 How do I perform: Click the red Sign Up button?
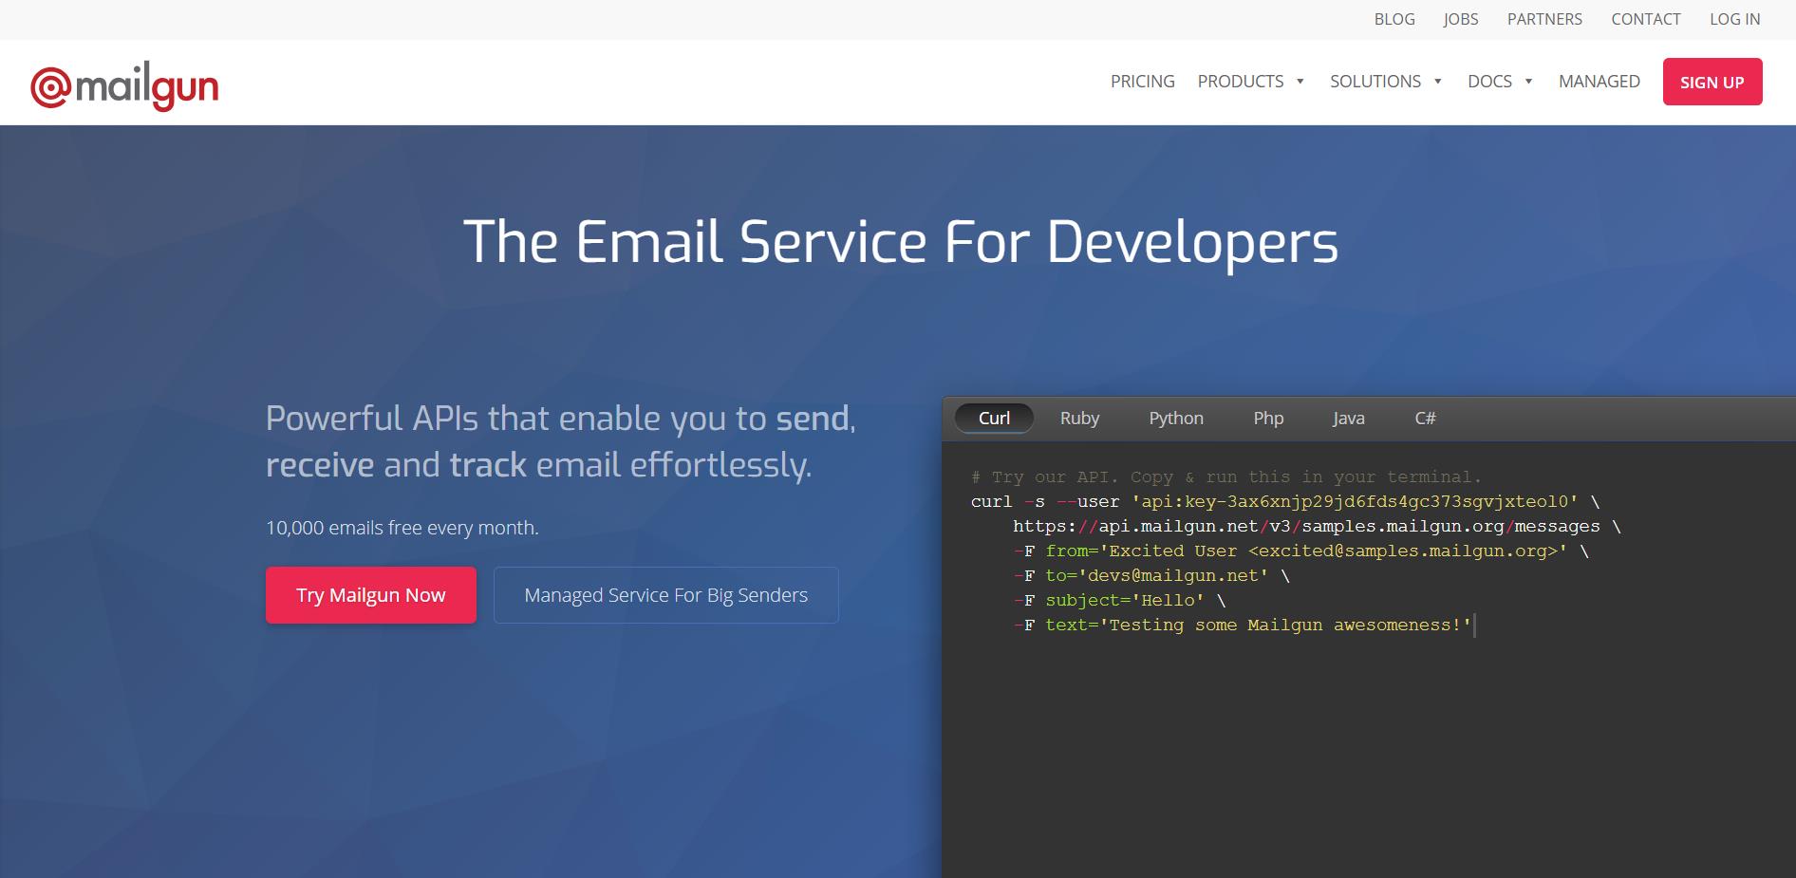tap(1712, 82)
